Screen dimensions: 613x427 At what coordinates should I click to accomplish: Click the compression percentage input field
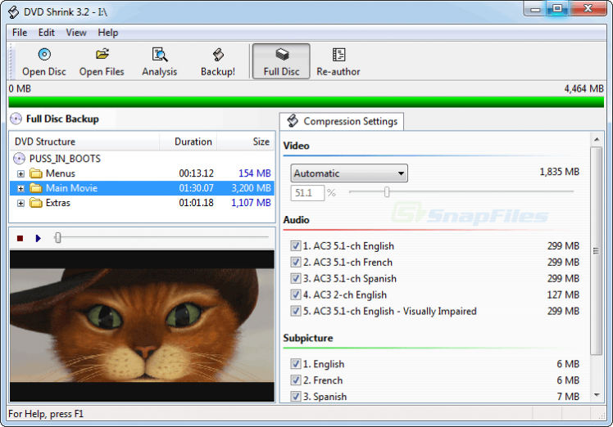tap(307, 193)
